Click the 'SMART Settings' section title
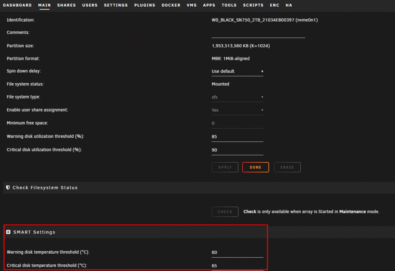This screenshot has width=395, height=271. (x=34, y=232)
